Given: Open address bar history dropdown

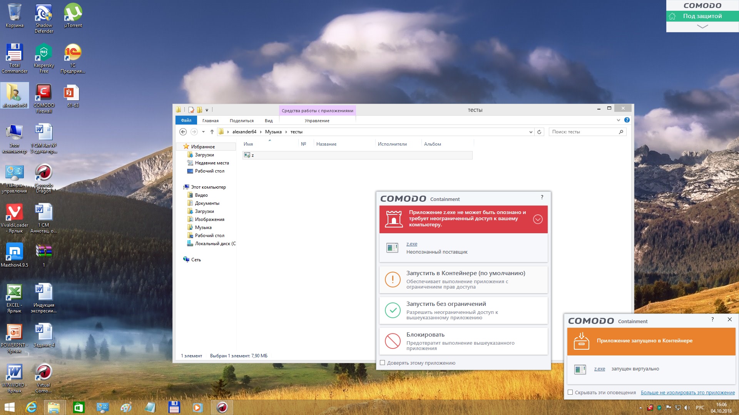Looking at the screenshot, I should tap(531, 132).
